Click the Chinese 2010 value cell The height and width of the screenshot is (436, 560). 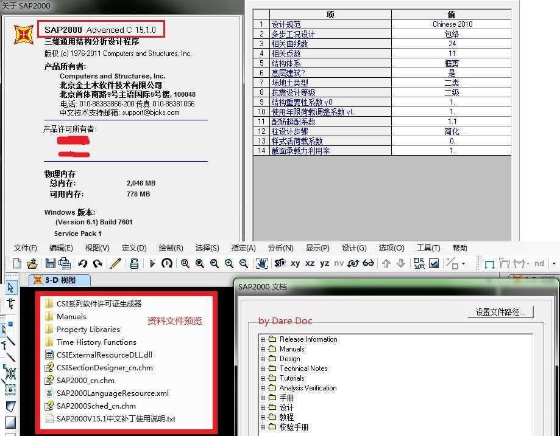(452, 24)
